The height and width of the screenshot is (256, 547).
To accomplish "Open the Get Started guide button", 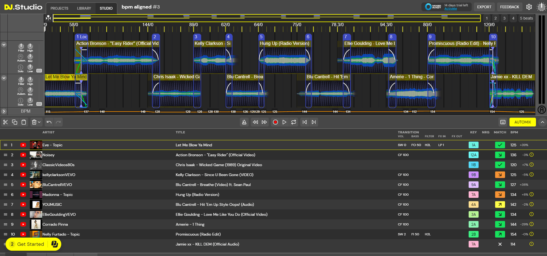I will tap(33, 244).
